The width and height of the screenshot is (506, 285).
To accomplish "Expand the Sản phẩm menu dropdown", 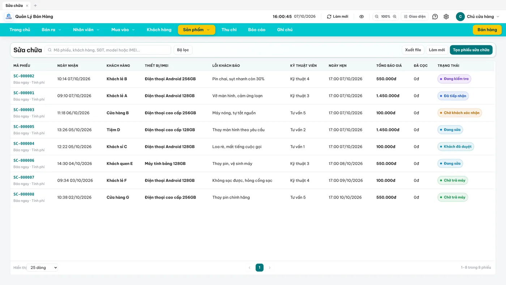I will click(197, 30).
